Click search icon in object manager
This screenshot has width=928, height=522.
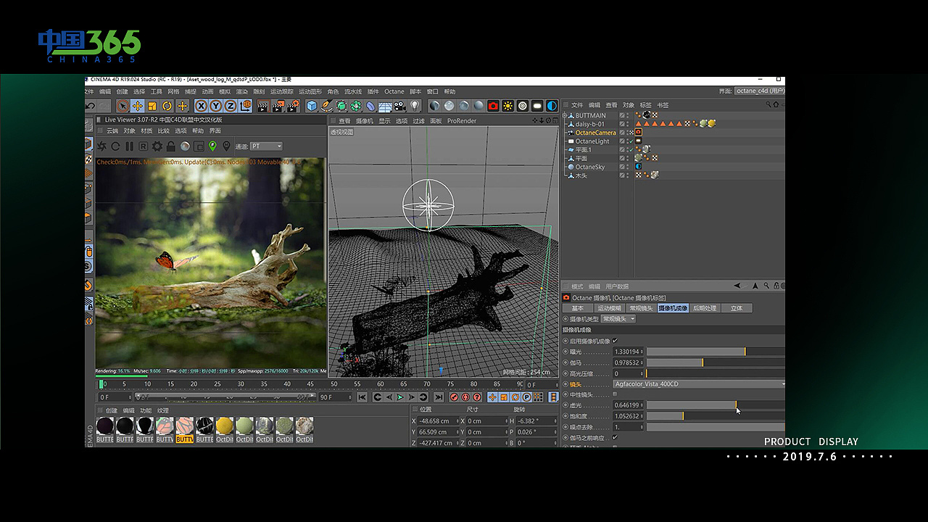(768, 104)
